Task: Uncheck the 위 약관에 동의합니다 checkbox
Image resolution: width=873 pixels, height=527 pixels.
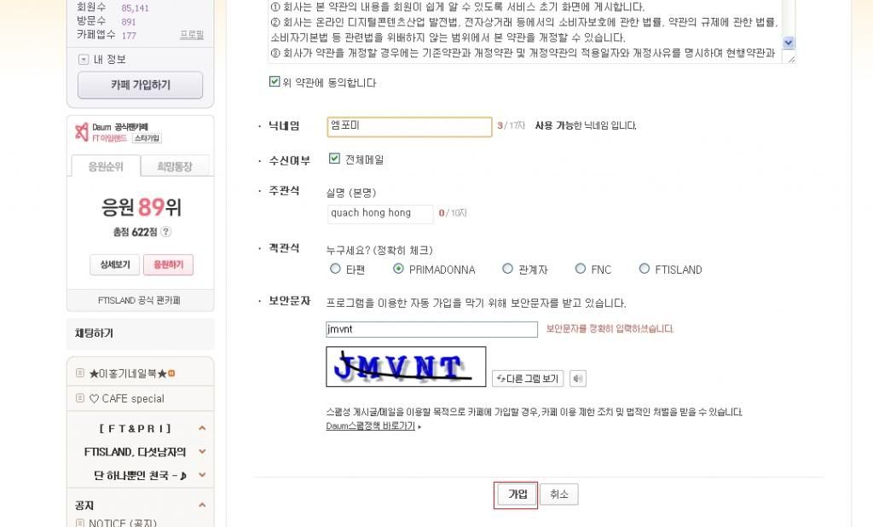Action: [275, 82]
